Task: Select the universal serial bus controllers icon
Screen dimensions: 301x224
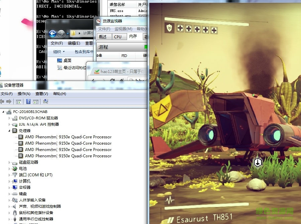Action: pos(15,219)
